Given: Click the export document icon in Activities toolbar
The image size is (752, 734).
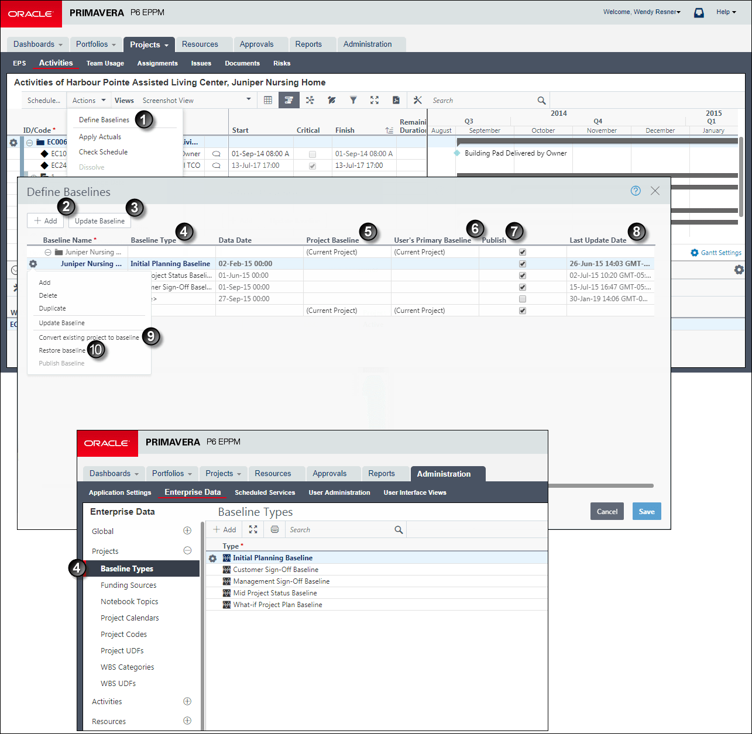Looking at the screenshot, I should coord(396,100).
